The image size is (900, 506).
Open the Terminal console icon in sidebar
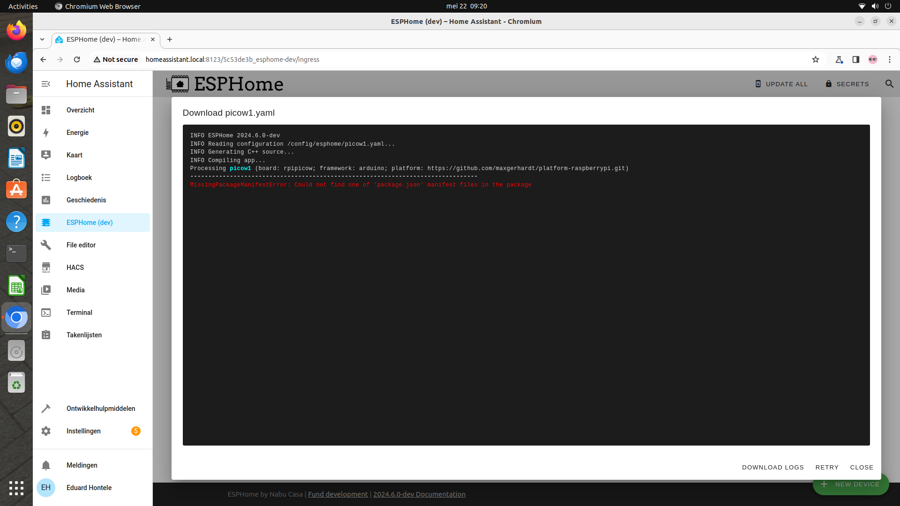coord(46,313)
